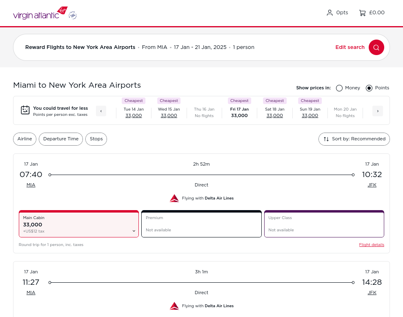Click the 07:40 departure time
Viewport: 403px width, 317px height.
pos(31,175)
